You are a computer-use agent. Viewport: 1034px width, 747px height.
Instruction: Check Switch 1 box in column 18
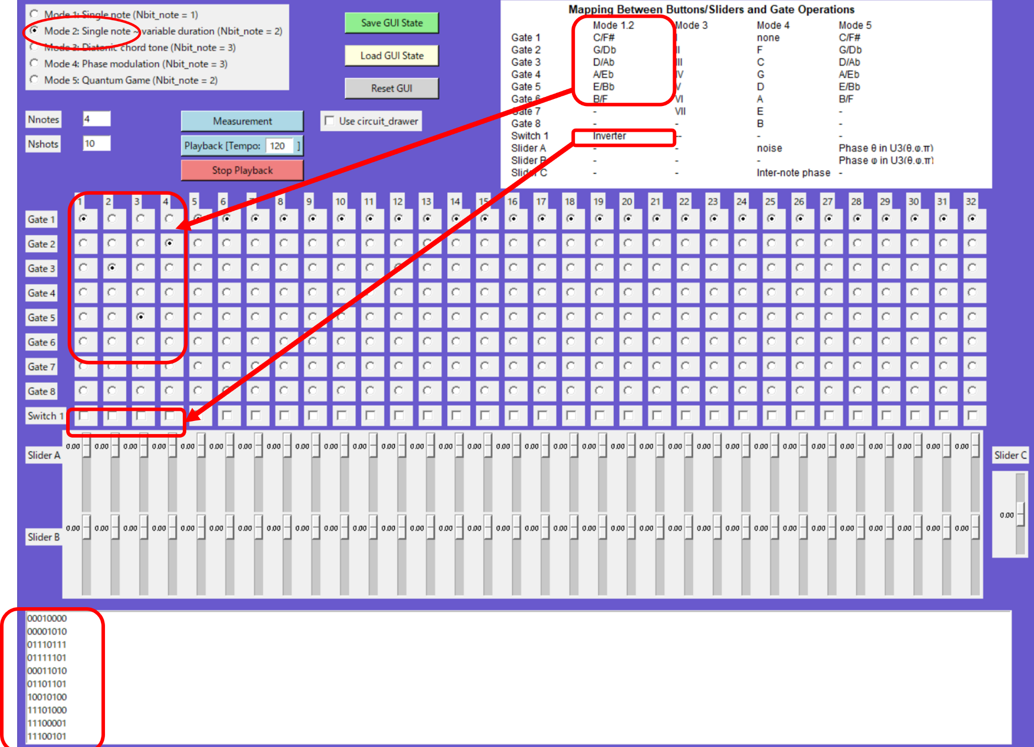point(571,415)
